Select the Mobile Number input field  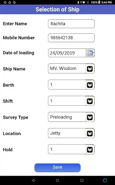point(71,38)
